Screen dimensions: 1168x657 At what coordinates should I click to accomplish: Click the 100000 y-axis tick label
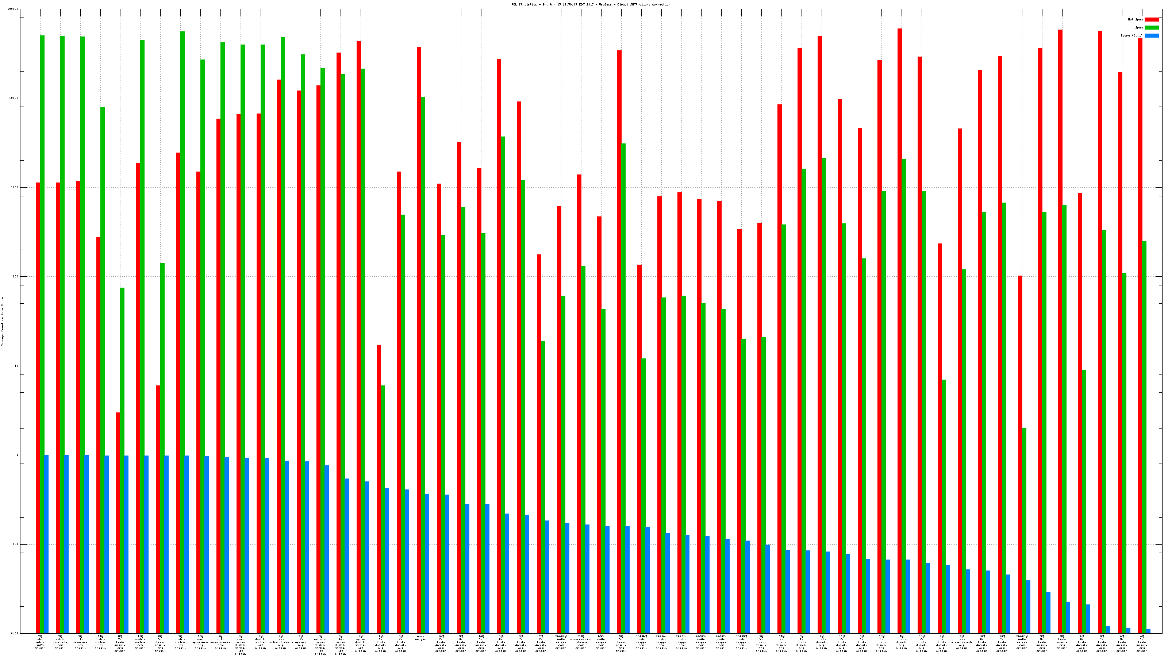click(x=14, y=9)
